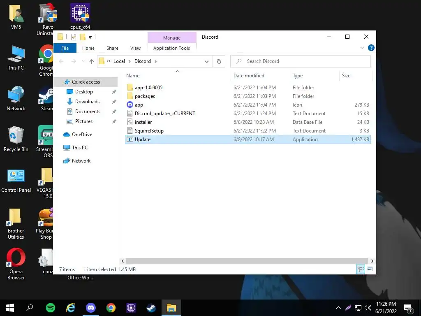
Task: Open Desktop in navigation pane
Action: [x=84, y=92]
